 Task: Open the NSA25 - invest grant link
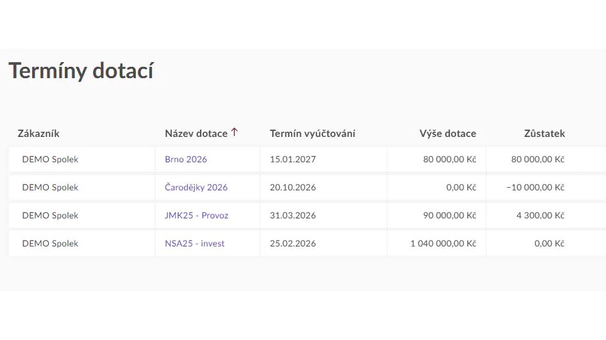tap(195, 244)
